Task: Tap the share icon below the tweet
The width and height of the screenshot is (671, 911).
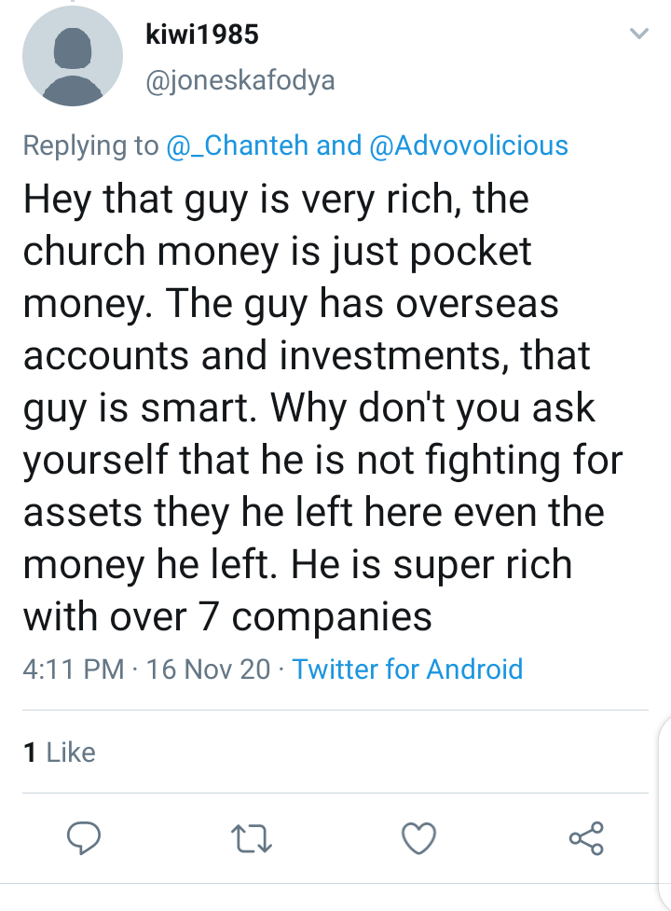Action: pyautogui.click(x=586, y=838)
